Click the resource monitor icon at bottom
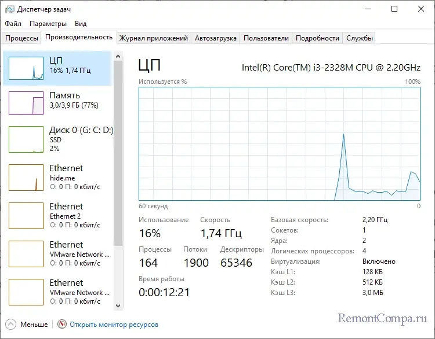The height and width of the screenshot is (339, 435). tap(62, 325)
